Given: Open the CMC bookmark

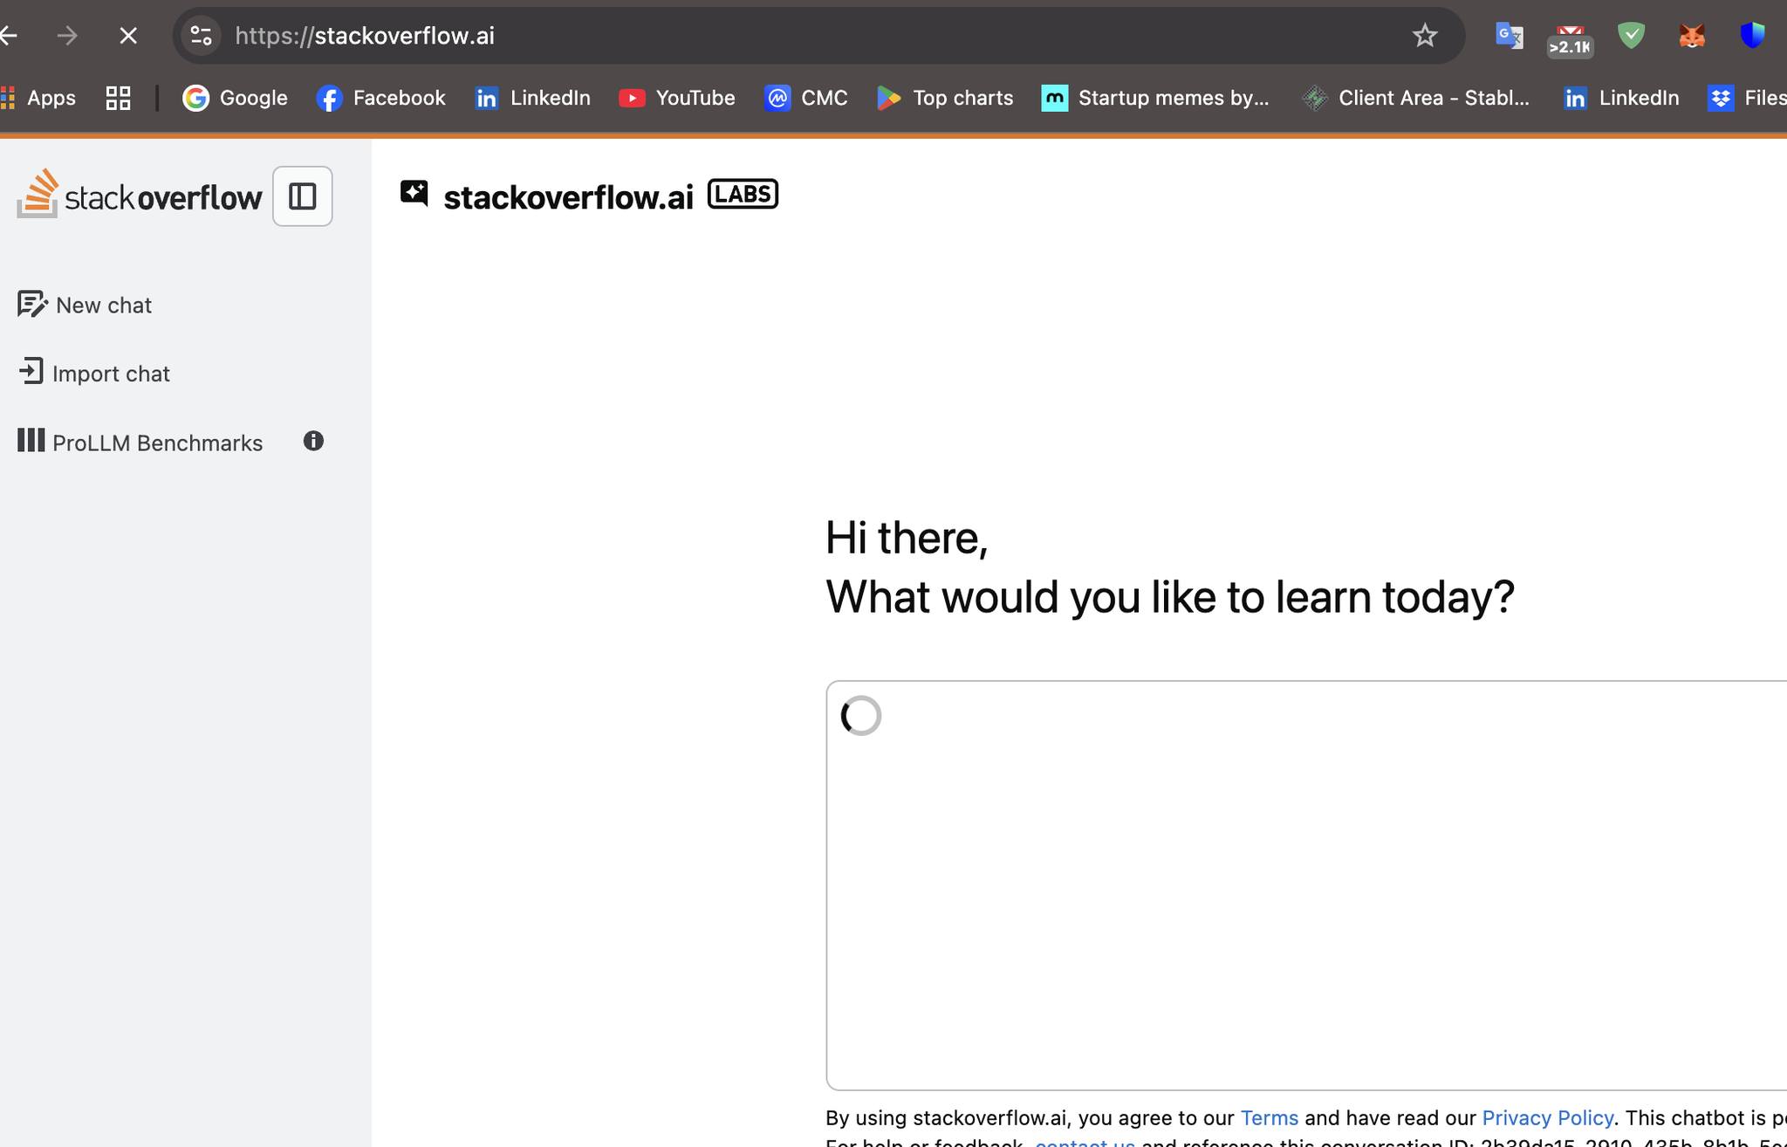Looking at the screenshot, I should [x=805, y=98].
